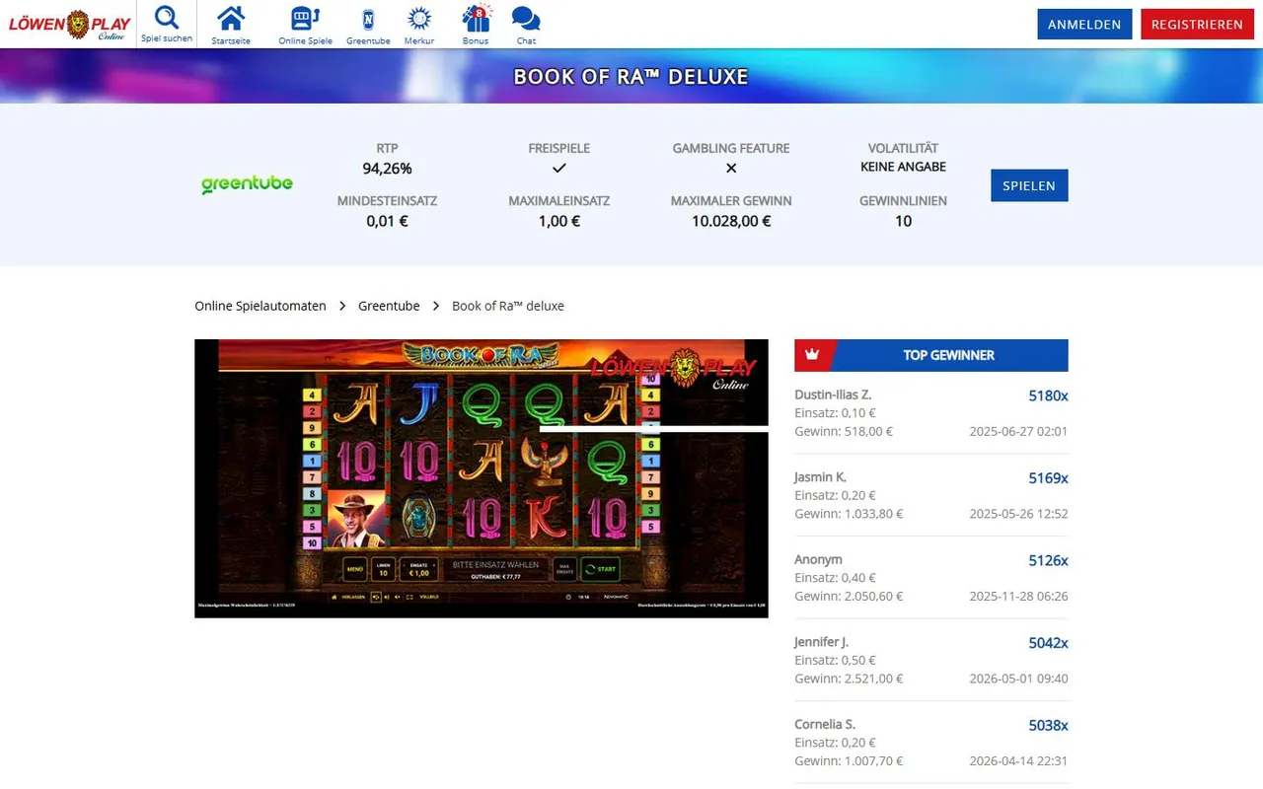
Task: Click the KEINE ANGABE volatility value
Action: [x=903, y=167]
